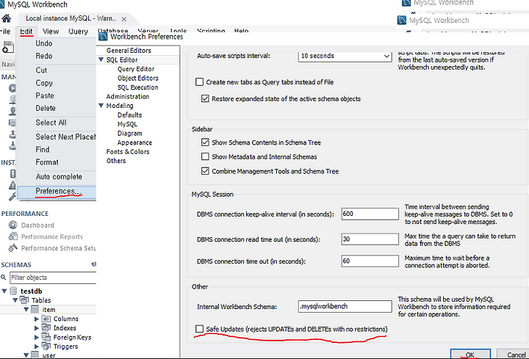Collapse the testdb schema node

click(x=4, y=291)
